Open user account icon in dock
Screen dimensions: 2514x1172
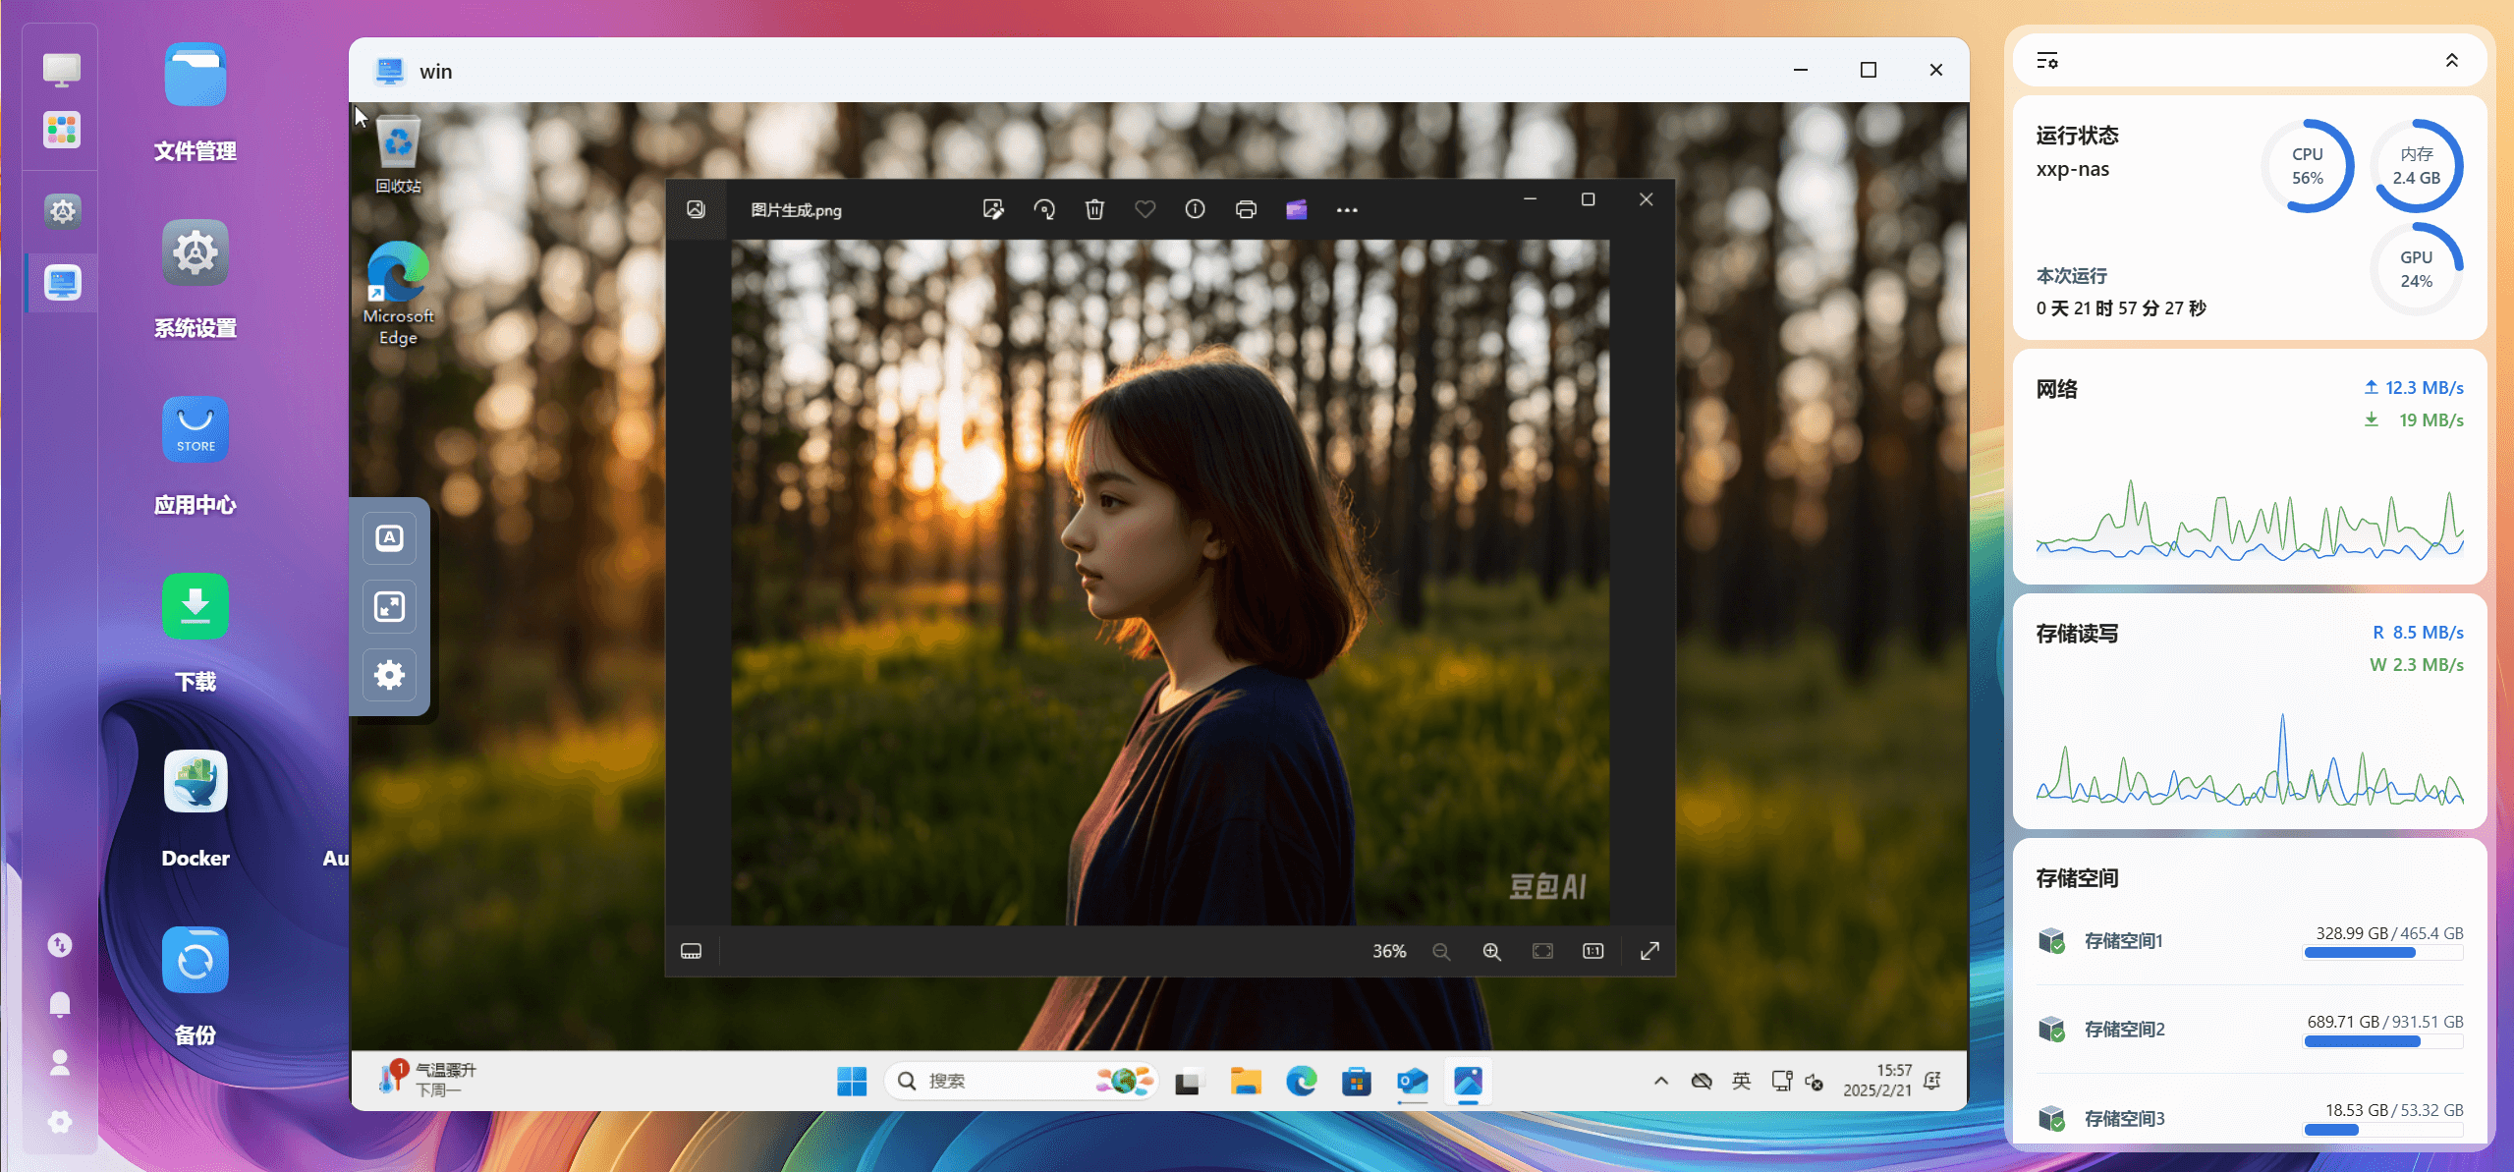(x=60, y=1063)
